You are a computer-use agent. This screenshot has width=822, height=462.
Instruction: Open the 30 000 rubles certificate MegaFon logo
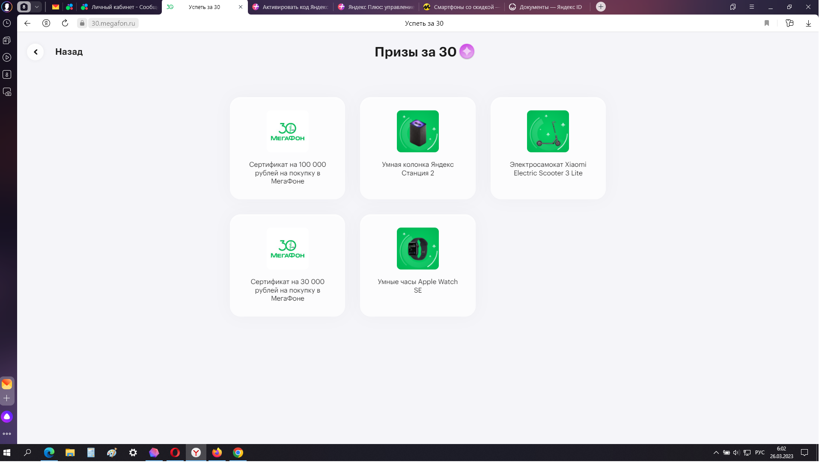click(x=288, y=249)
